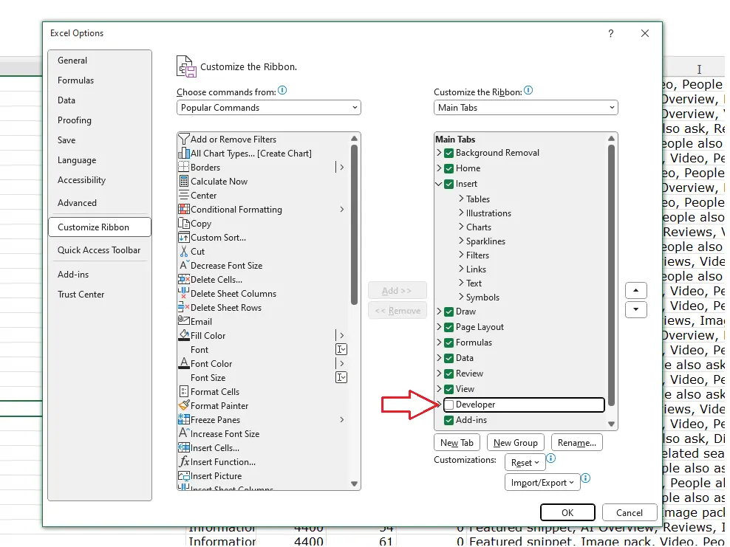Screen dimensions: 730x547
Task: Switch to the Trust Center category
Action: pyautogui.click(x=81, y=295)
